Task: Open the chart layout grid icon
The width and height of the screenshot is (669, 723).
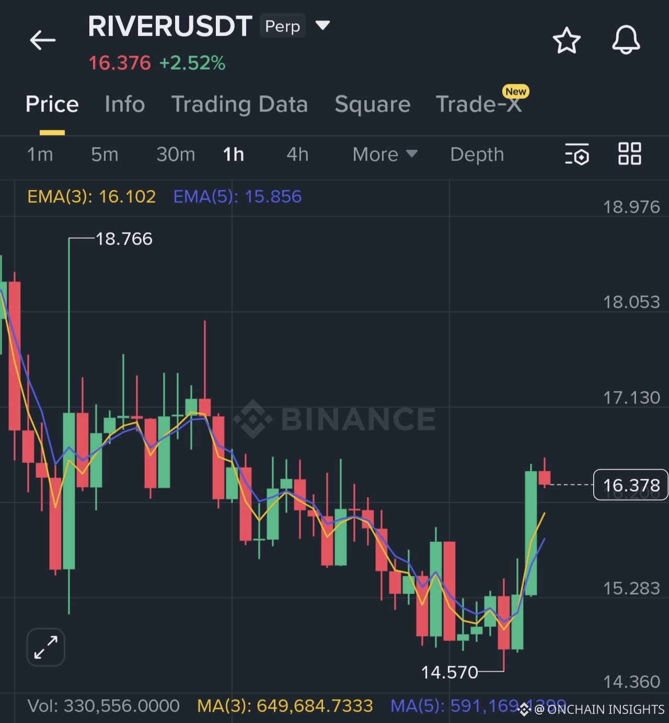Action: point(629,155)
